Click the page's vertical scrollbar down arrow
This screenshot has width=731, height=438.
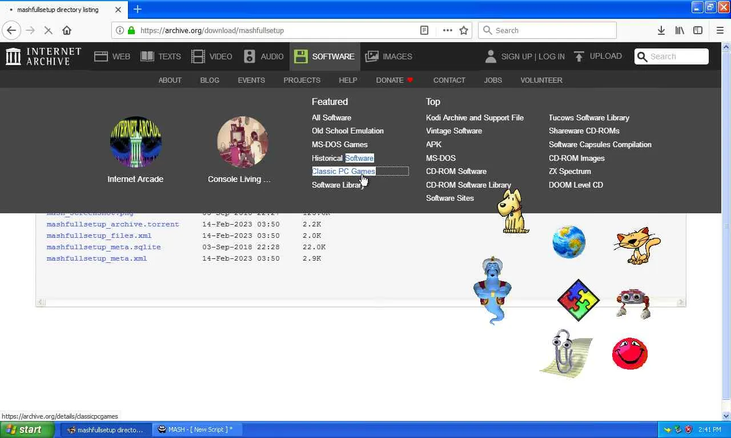point(726,416)
